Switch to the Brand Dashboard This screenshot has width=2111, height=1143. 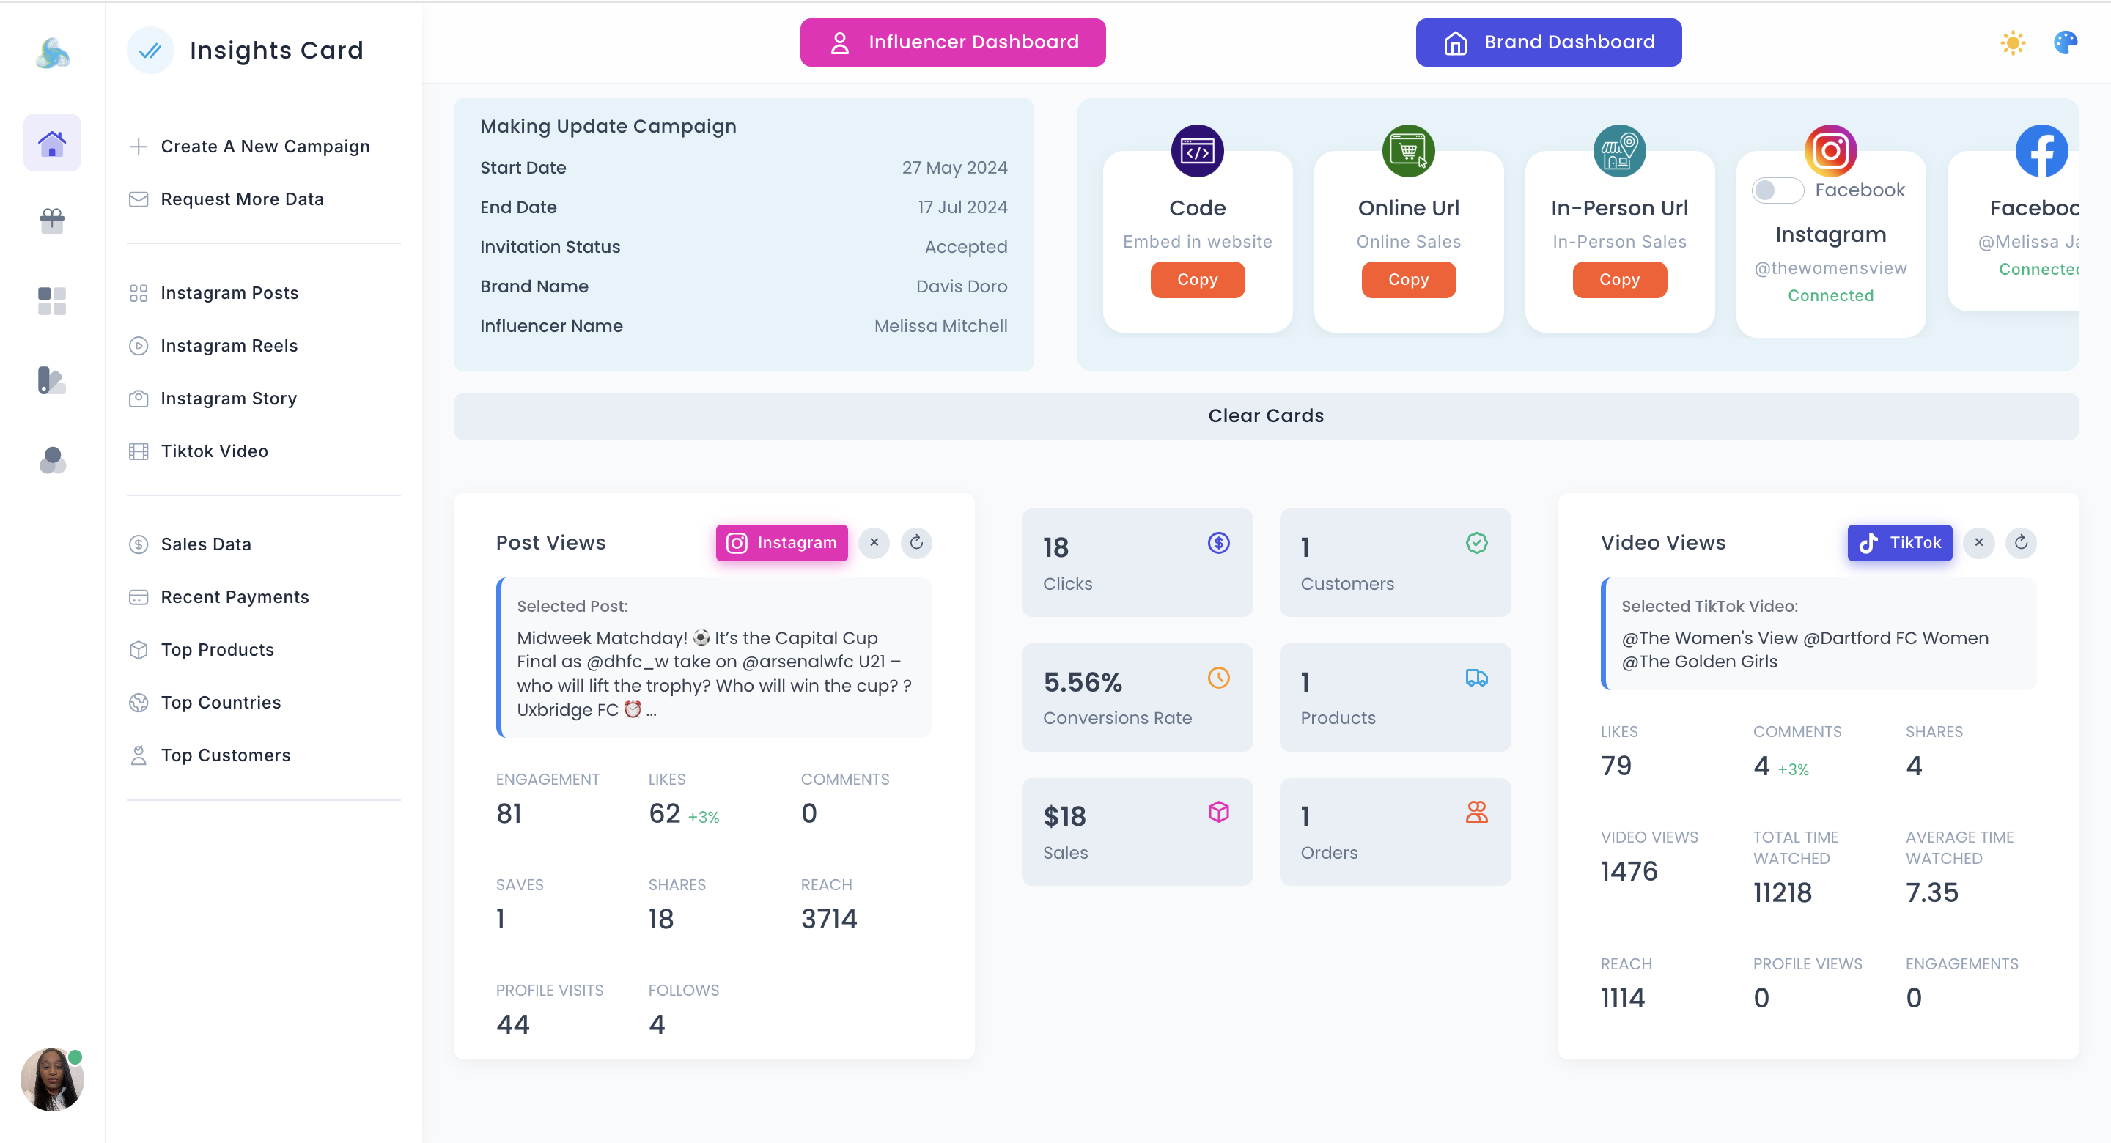pos(1547,42)
